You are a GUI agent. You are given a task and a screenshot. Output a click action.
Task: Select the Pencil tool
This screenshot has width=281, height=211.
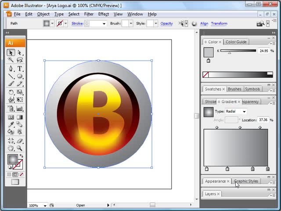(19, 84)
